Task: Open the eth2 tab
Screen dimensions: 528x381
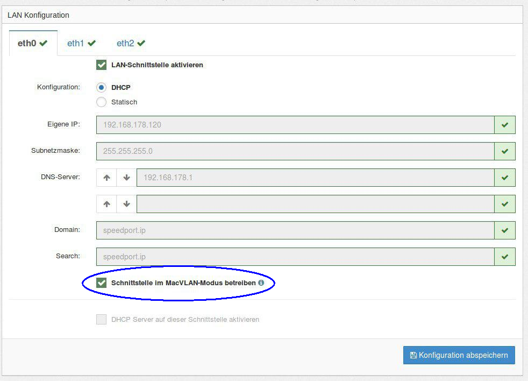Action: [131, 43]
